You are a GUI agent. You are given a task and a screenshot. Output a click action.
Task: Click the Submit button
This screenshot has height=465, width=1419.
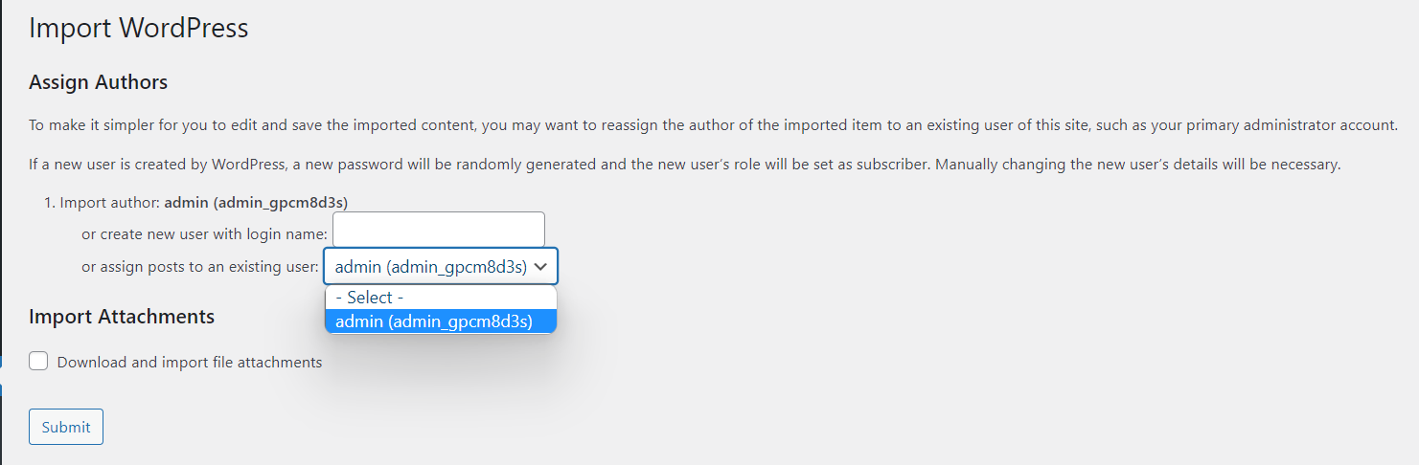click(66, 427)
